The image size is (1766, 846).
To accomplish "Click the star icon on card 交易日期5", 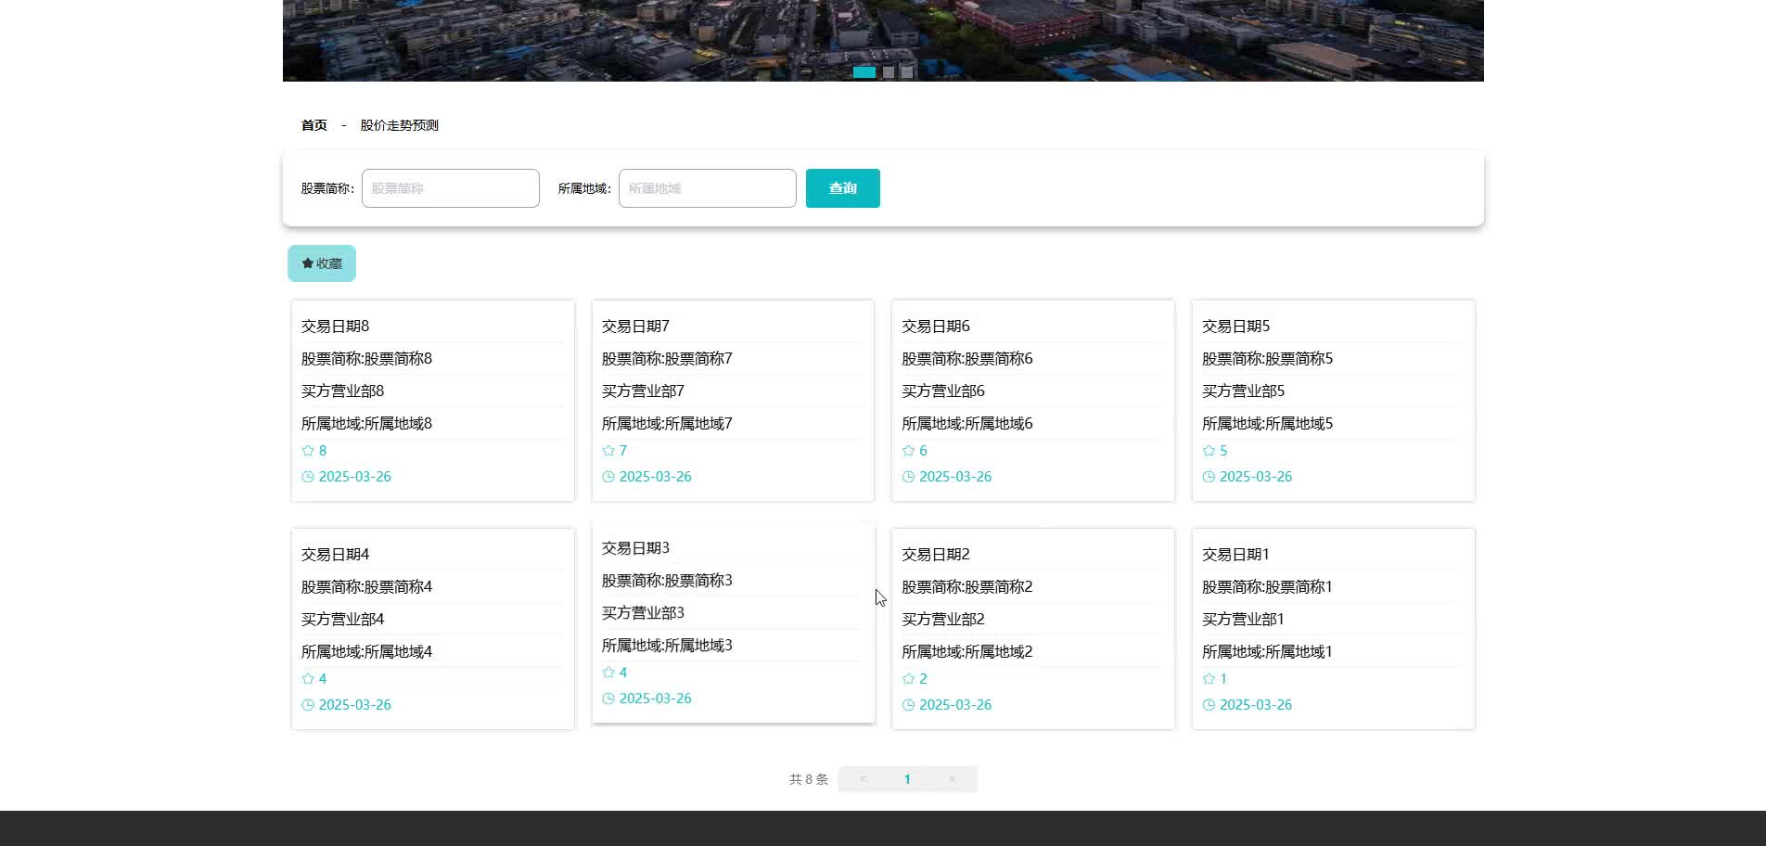I will tap(1209, 451).
